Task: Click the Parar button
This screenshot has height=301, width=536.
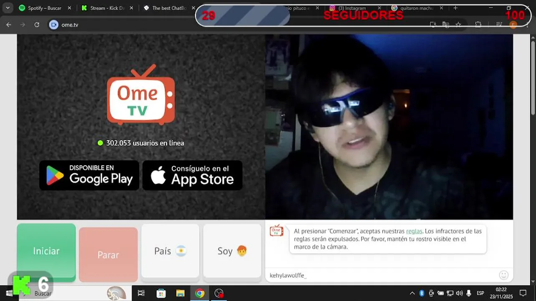Action: point(108,255)
